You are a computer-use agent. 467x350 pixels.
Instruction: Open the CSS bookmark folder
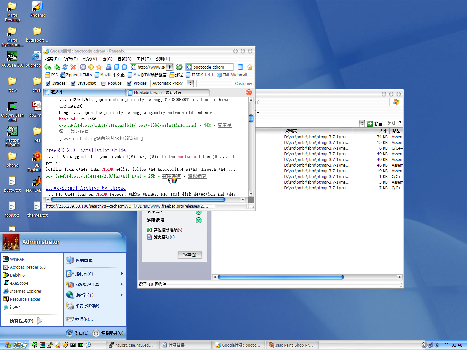tap(51, 75)
